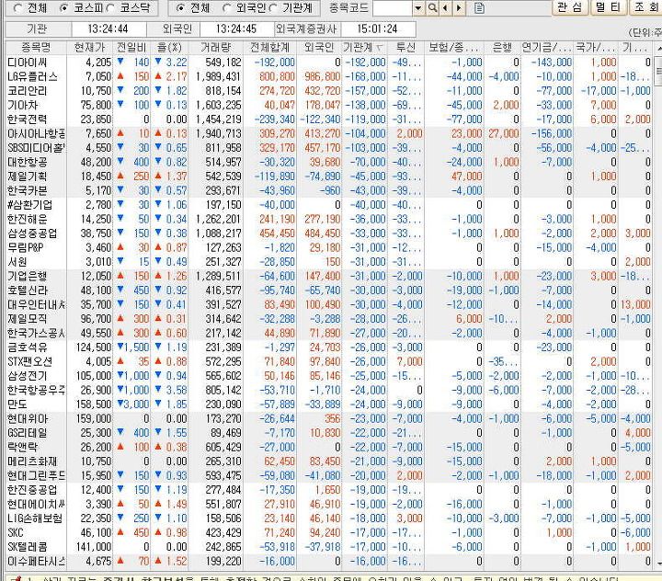Sort by 거래량 column header

[x=216, y=48]
